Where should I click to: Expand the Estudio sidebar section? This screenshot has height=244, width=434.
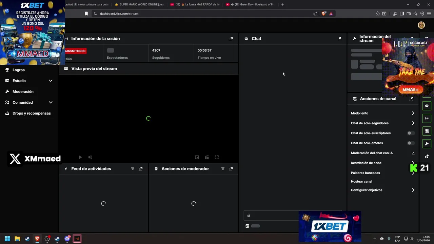pos(51,81)
